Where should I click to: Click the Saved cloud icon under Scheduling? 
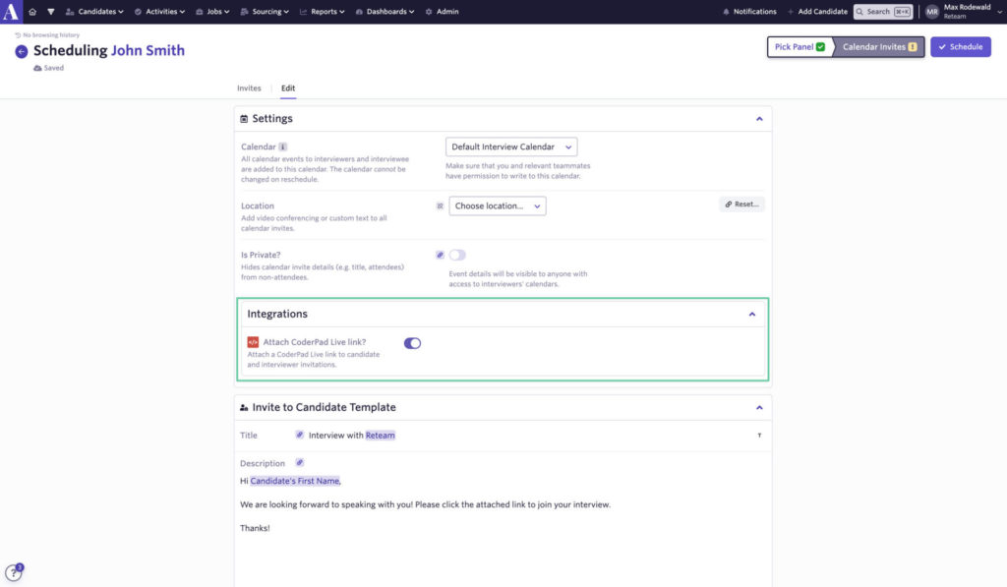coord(37,67)
